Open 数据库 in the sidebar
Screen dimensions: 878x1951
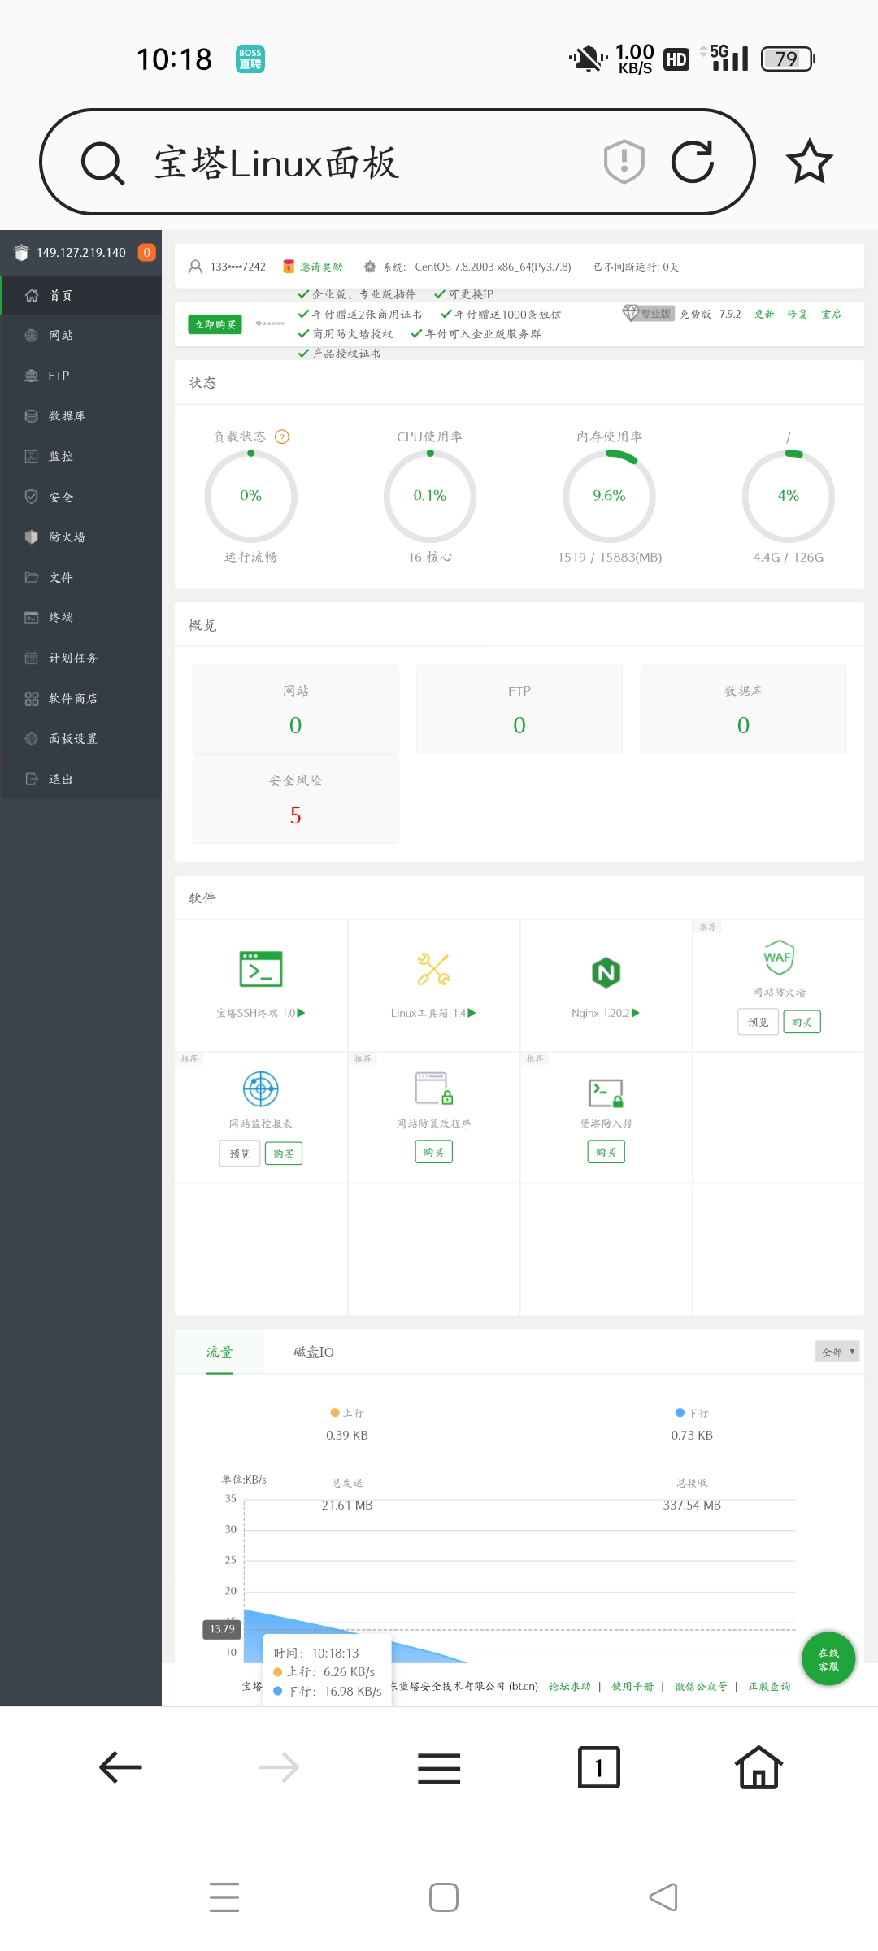coord(81,415)
